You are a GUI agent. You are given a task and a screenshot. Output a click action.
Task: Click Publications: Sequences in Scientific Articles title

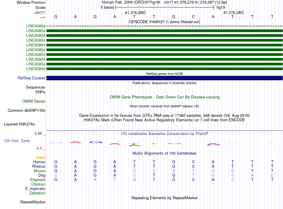click(x=164, y=83)
